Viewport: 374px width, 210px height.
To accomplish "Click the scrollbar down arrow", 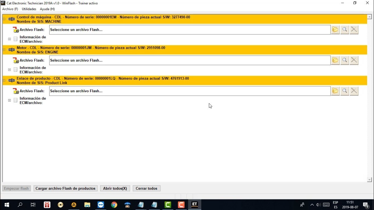I will [x=369, y=180].
